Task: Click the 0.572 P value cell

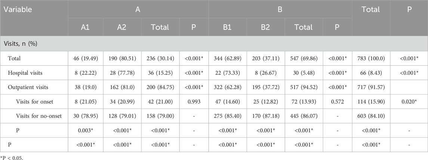Action: click(x=337, y=101)
